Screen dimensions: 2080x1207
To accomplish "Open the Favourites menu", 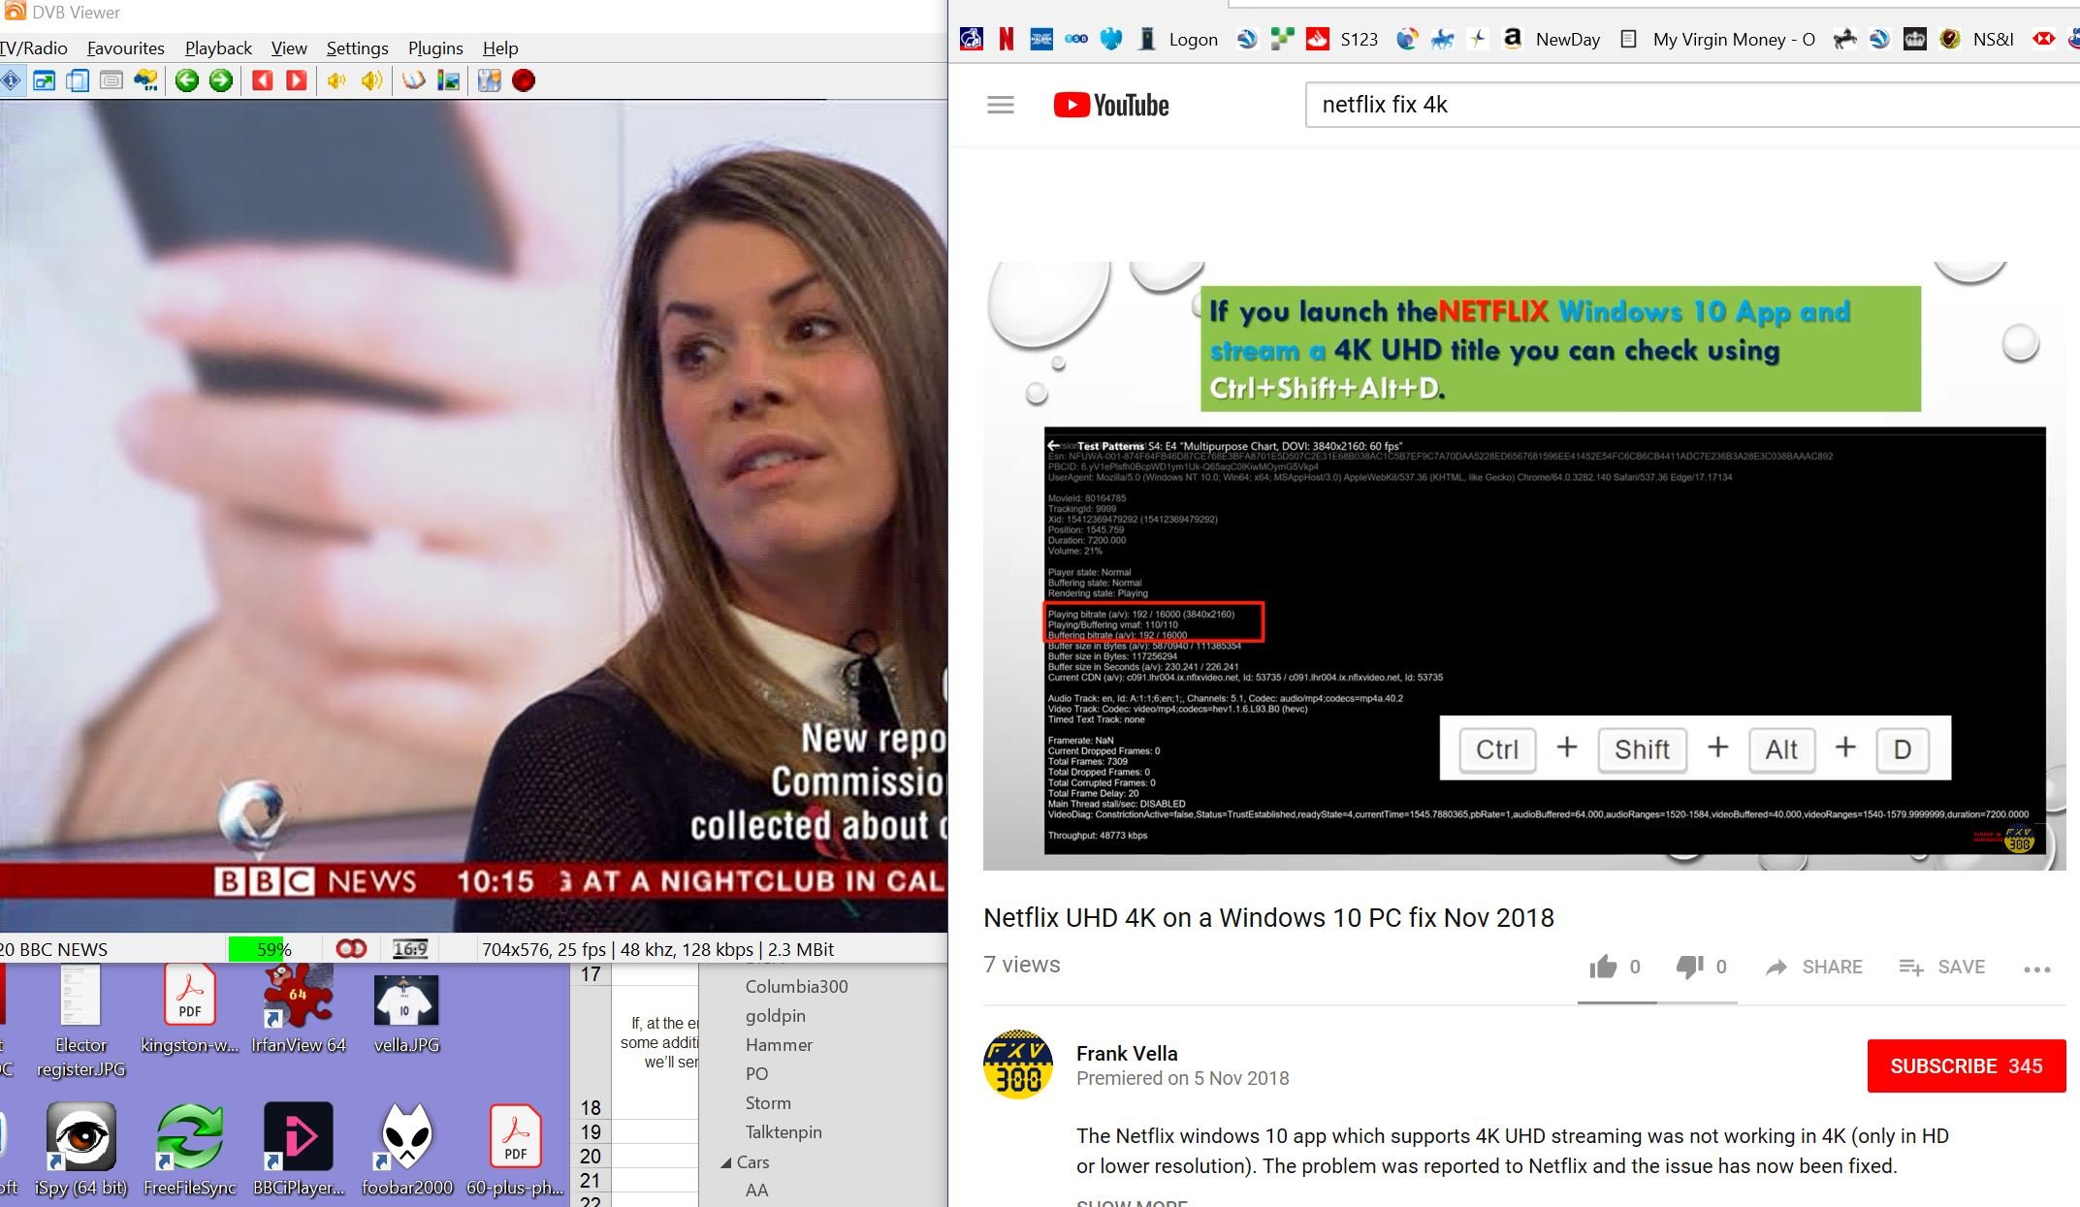I will (x=126, y=48).
